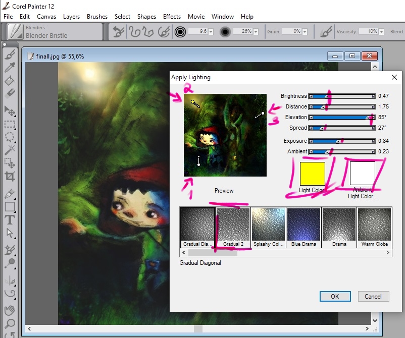Viewport: 405px width, 338px height.
Task: Open the Brushes menu
Action: pos(97,17)
